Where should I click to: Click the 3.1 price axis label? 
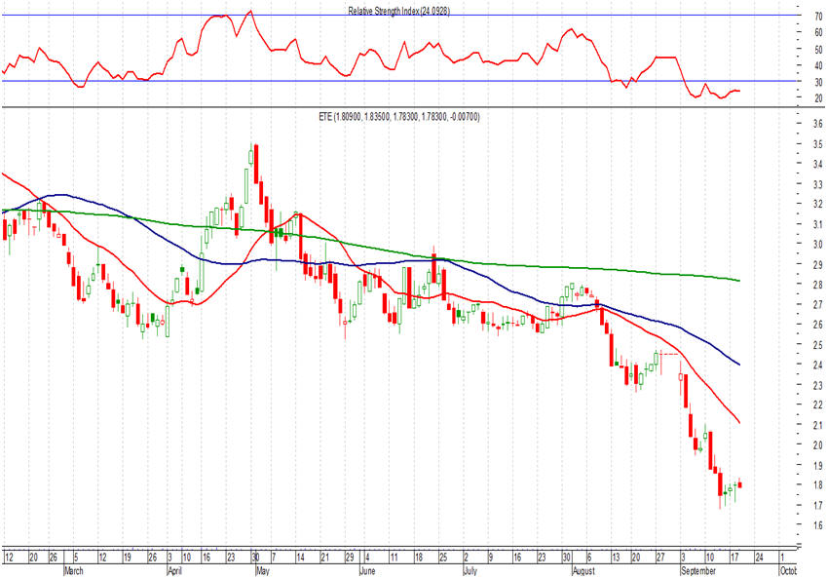pos(817,224)
